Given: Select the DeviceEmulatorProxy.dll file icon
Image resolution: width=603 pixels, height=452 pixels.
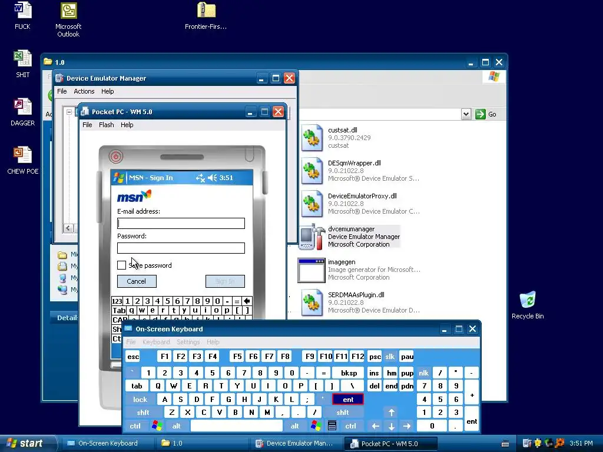Looking at the screenshot, I should coord(312,204).
